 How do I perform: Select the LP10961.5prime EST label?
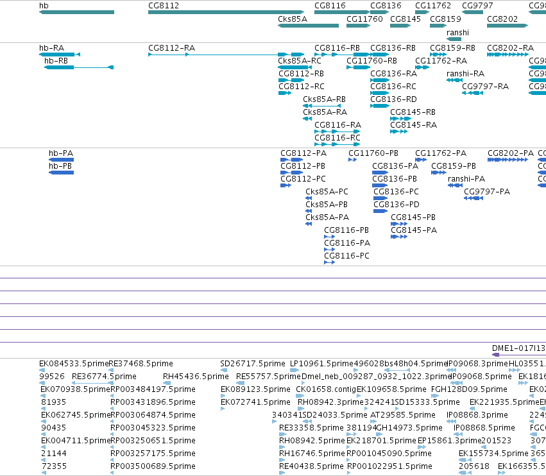point(321,364)
